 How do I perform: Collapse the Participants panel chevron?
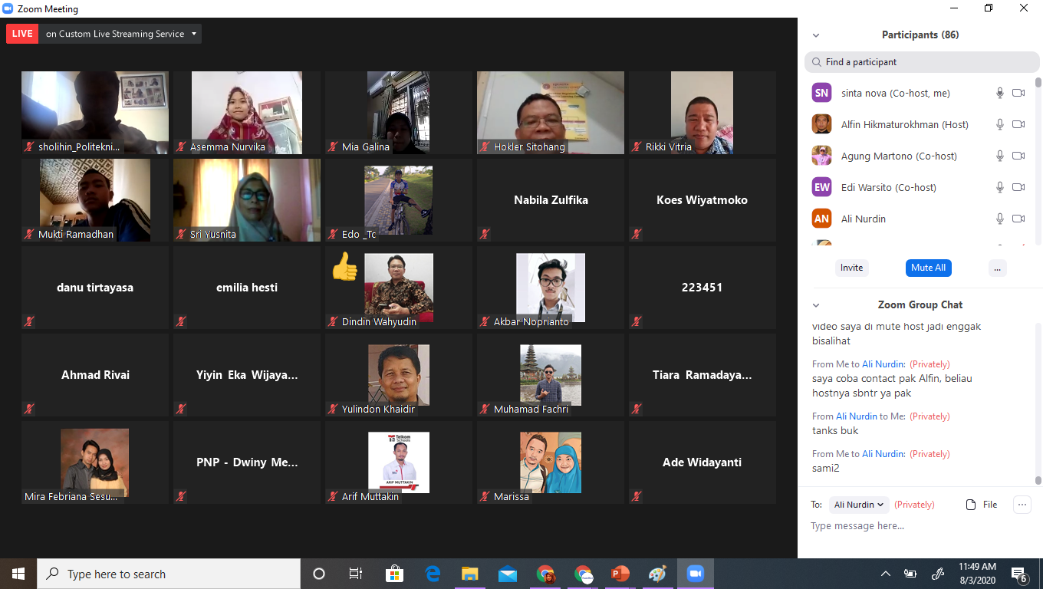[816, 35]
